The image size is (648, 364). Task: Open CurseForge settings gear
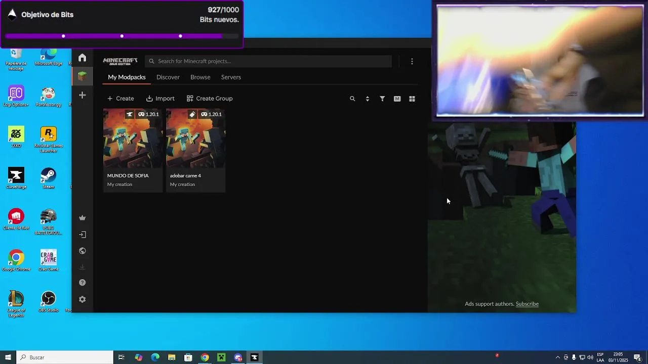(x=82, y=299)
